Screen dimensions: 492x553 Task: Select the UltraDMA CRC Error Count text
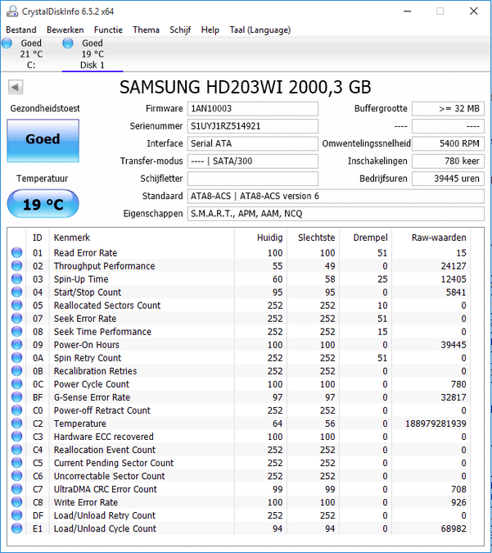coord(105,489)
